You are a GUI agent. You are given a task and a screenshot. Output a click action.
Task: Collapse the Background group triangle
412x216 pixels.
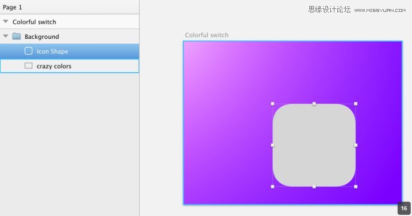[5, 36]
